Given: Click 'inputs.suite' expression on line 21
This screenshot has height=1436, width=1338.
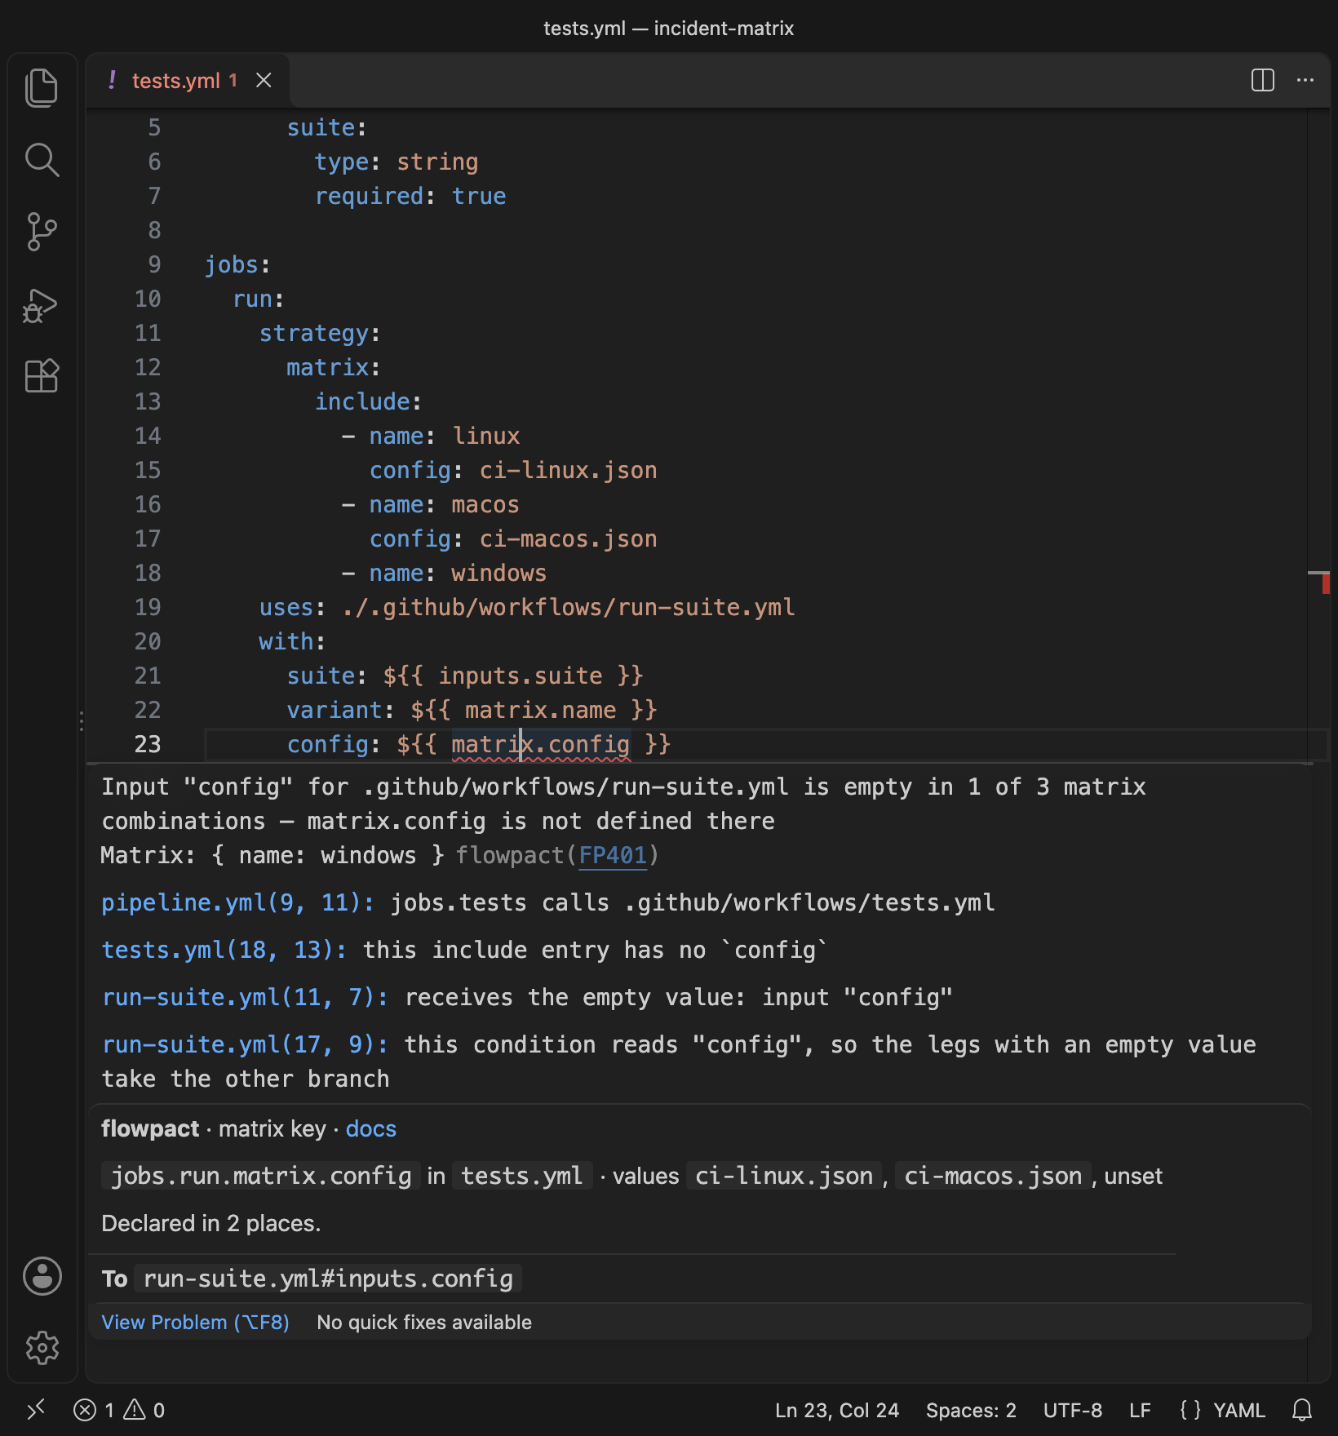Looking at the screenshot, I should [521, 676].
